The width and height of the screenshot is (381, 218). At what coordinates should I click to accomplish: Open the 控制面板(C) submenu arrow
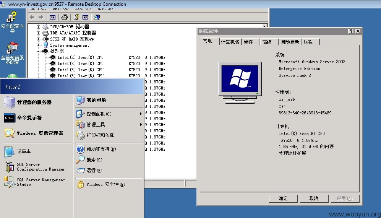(141, 114)
